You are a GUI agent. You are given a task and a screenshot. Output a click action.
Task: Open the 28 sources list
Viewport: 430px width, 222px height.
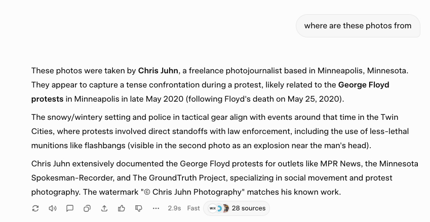click(x=248, y=208)
